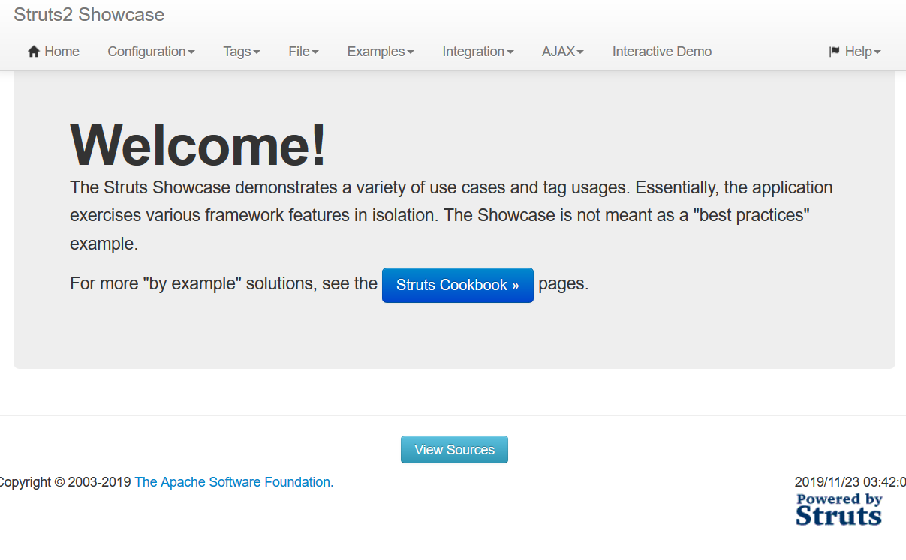
Task: Open The Apache Software Foundation link
Action: pyautogui.click(x=234, y=482)
